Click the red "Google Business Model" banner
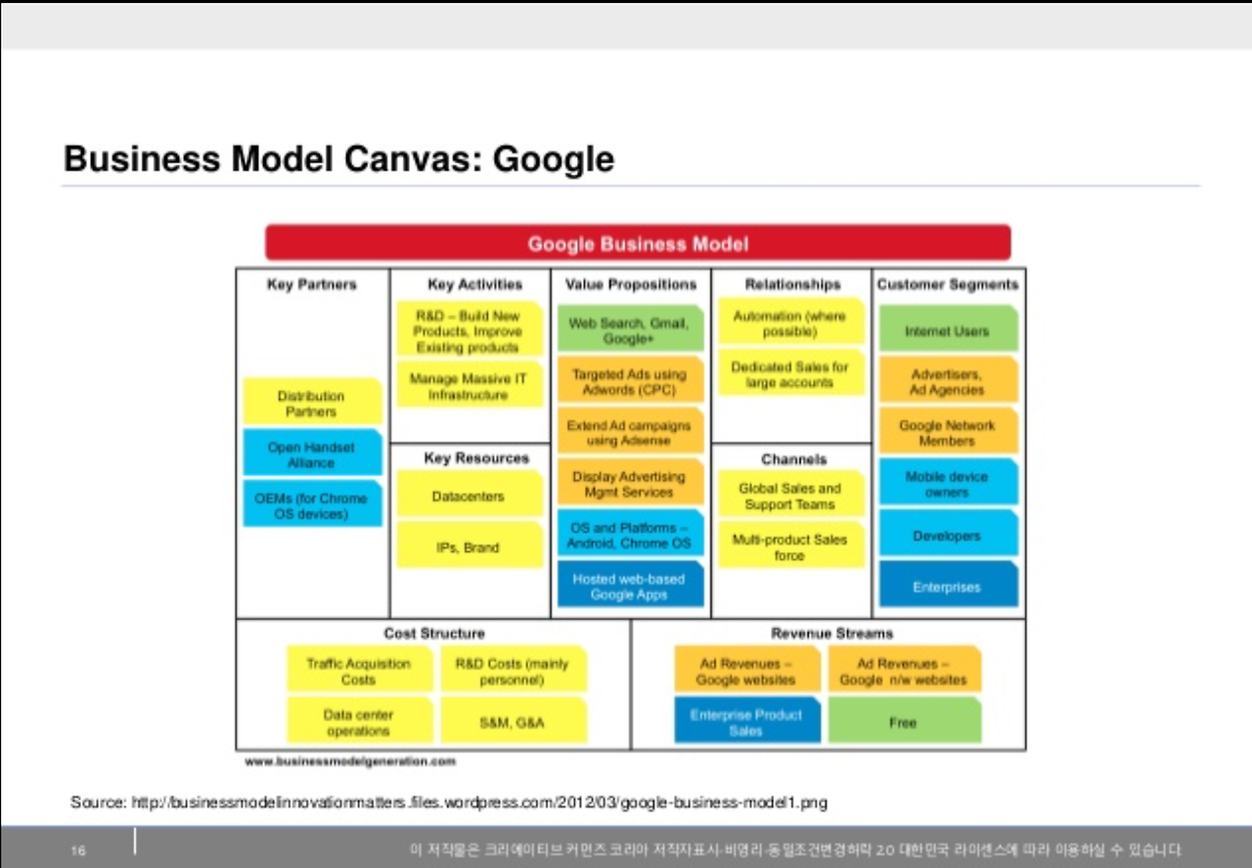The image size is (1252, 868). tap(638, 242)
